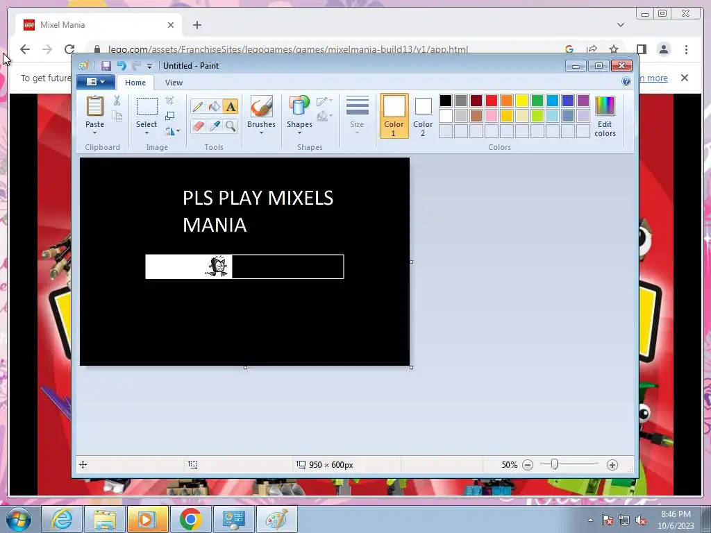Redo with the quick access arrow
The width and height of the screenshot is (711, 533).
pyautogui.click(x=136, y=66)
